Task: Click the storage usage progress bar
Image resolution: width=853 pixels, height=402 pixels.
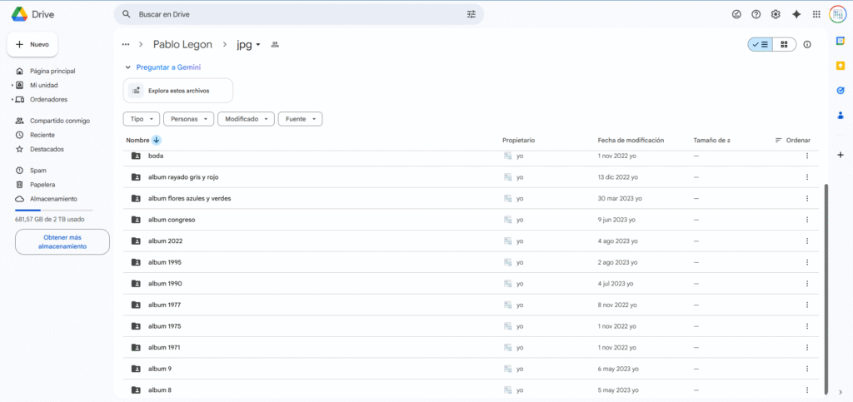Action: pyautogui.click(x=54, y=210)
